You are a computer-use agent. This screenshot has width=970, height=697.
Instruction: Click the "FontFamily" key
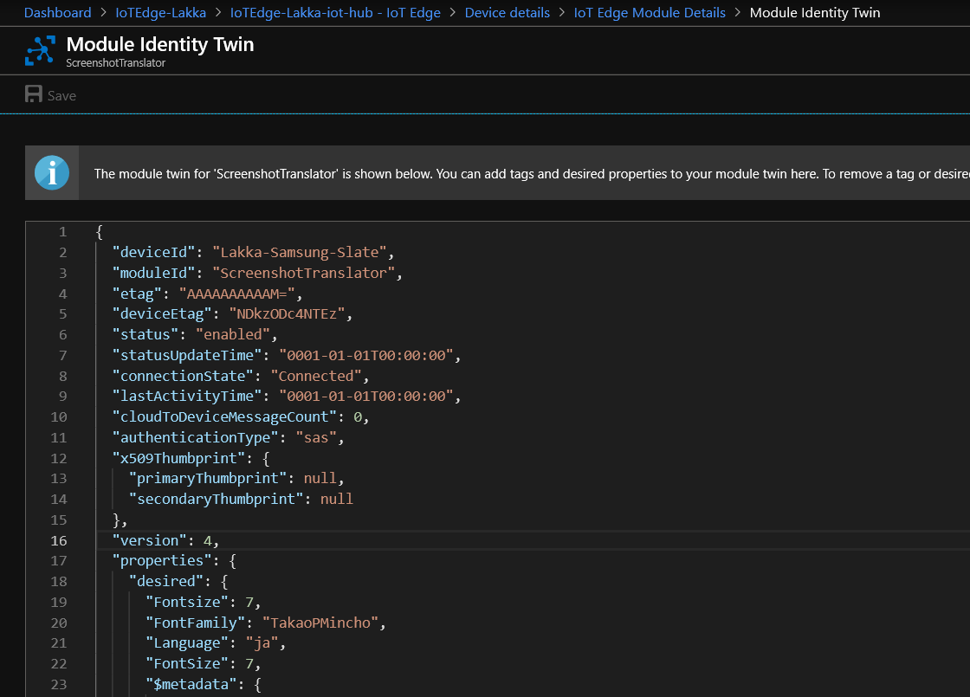click(196, 623)
